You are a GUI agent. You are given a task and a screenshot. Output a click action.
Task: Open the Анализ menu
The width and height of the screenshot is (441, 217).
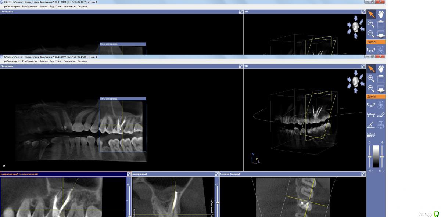click(43, 61)
